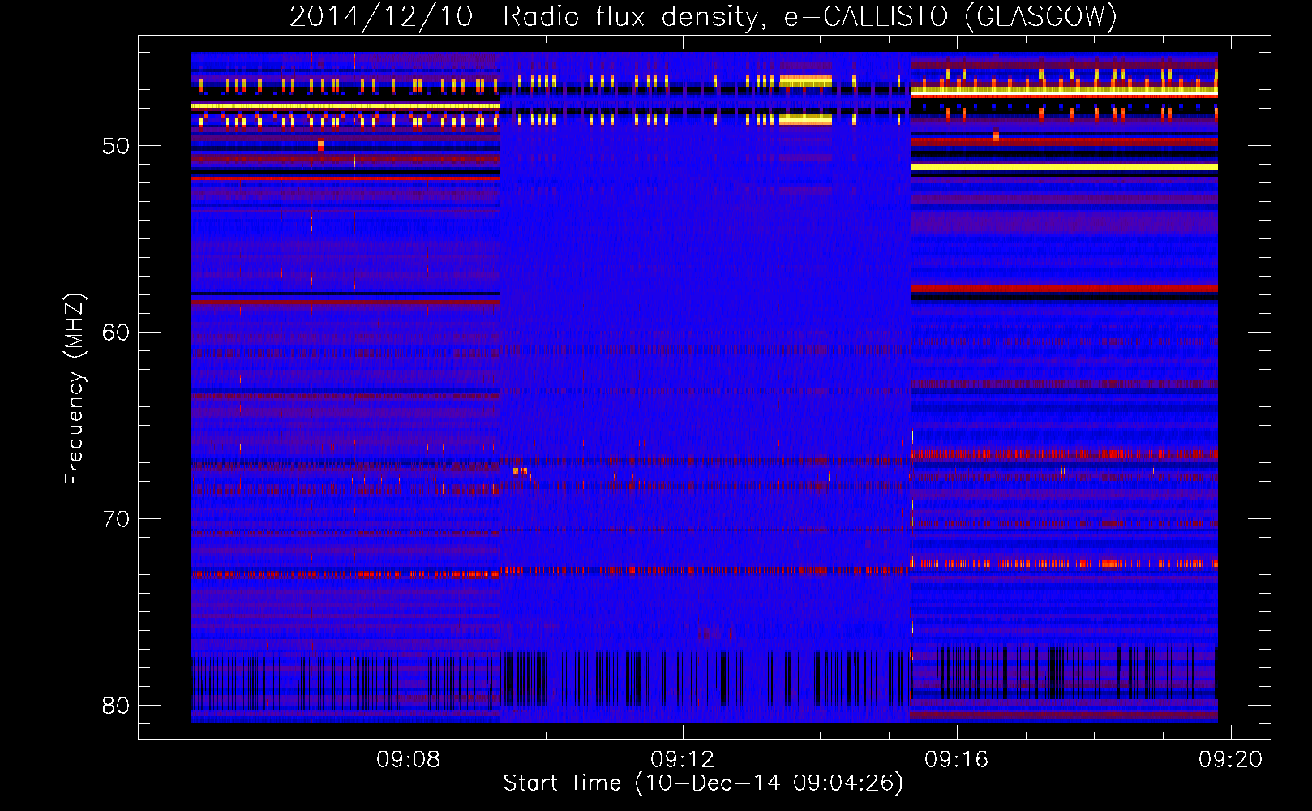Click the plot title '2014/12/10 Radio flux density'
1312x811 pixels.
point(703,17)
